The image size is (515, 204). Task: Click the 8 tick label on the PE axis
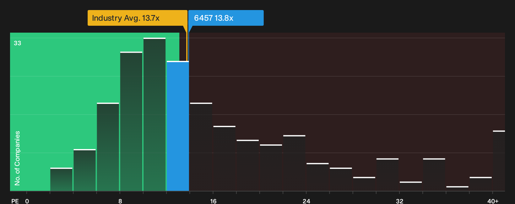(120, 201)
